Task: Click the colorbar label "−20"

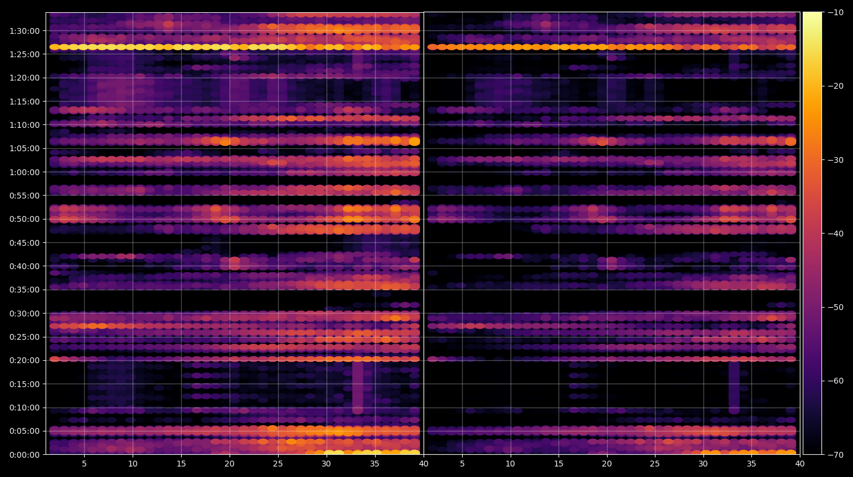Action: click(x=835, y=86)
